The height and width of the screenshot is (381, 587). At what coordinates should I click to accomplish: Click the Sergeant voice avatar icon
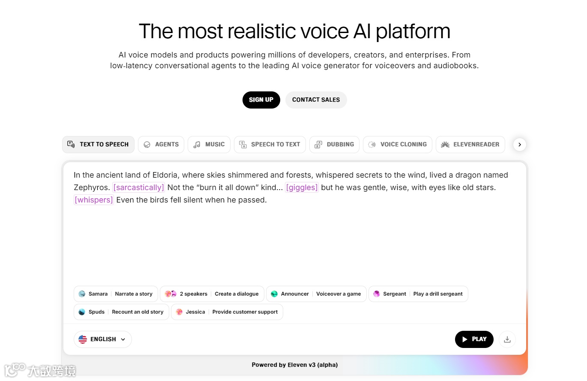tap(377, 294)
